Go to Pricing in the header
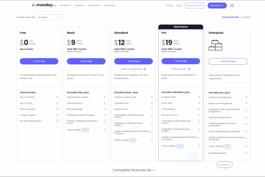265x177 pixels. click(x=169, y=5)
